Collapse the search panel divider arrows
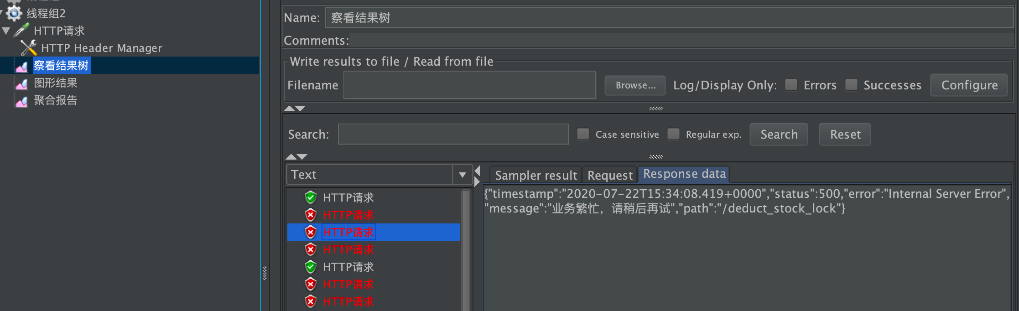This screenshot has height=311, width=1019. (296, 157)
